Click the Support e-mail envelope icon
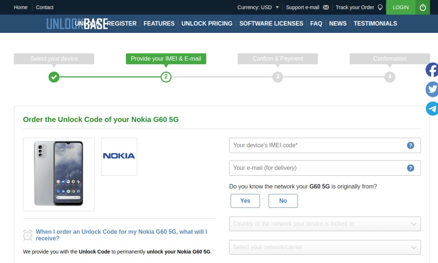This screenshot has width=438, height=263. [x=326, y=7]
